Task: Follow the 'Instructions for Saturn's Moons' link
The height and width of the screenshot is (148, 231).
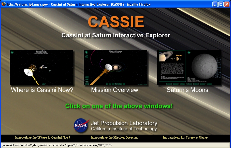Action: [x=185, y=138]
